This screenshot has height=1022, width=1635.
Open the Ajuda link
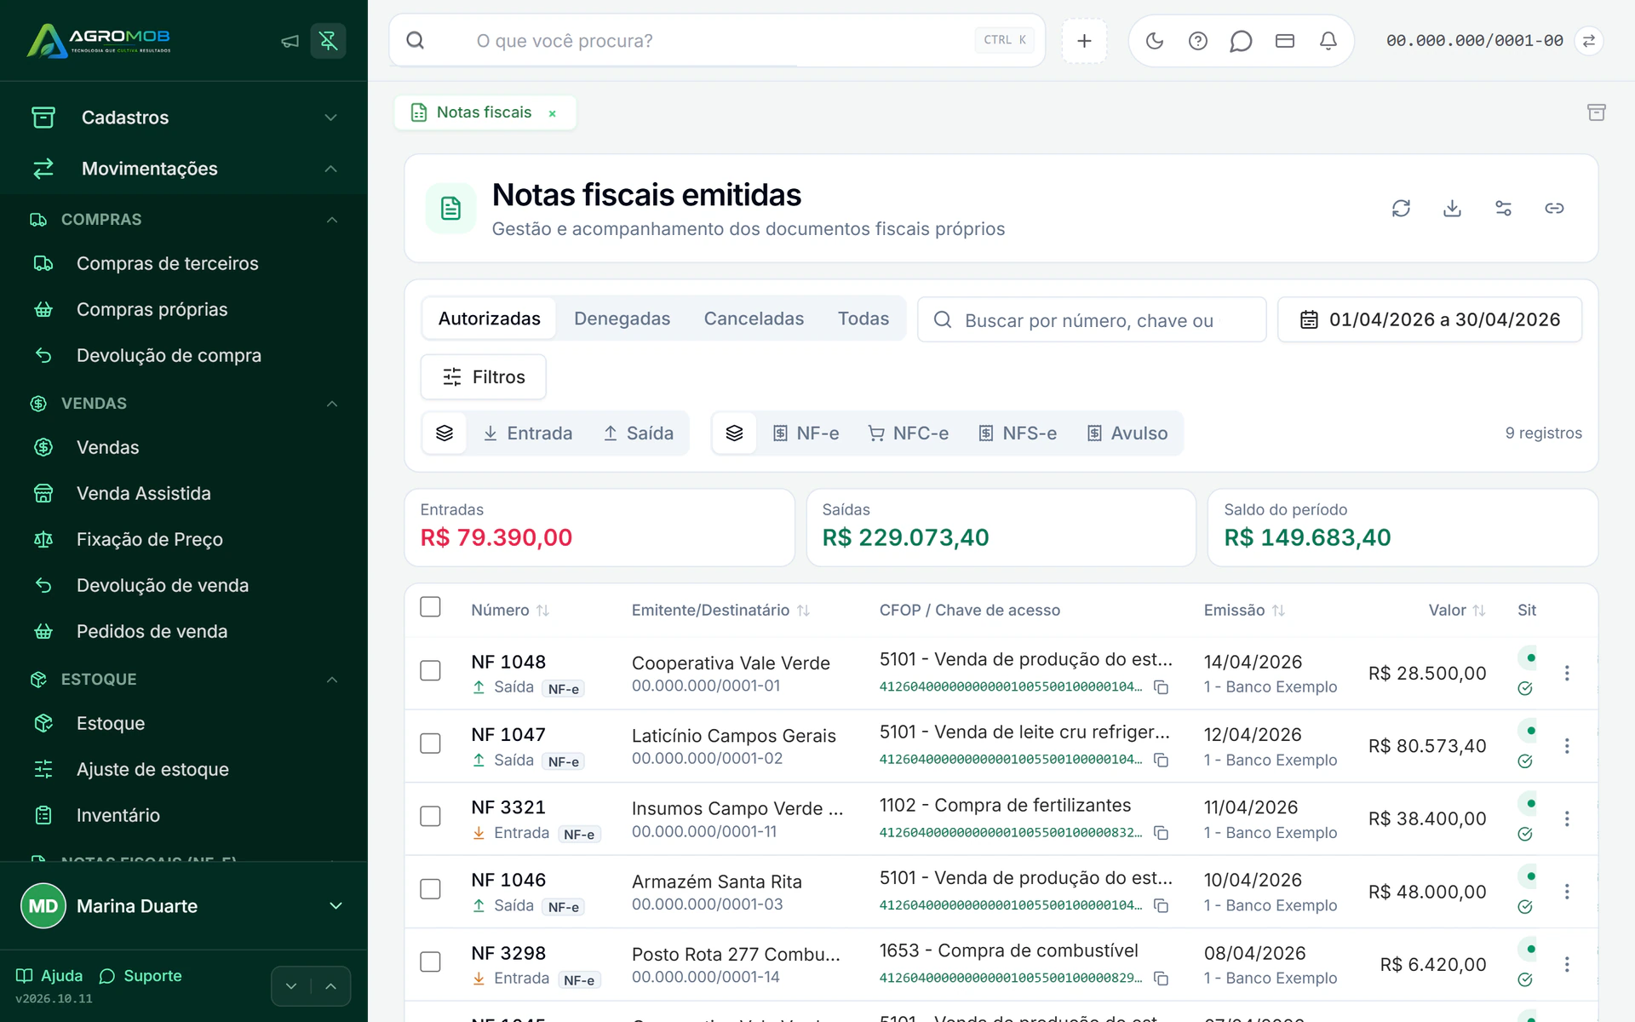(x=49, y=976)
